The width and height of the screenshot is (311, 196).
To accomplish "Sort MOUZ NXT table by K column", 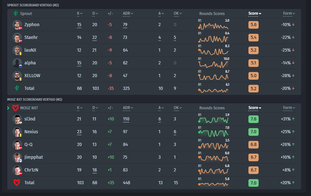I will pos(80,108).
